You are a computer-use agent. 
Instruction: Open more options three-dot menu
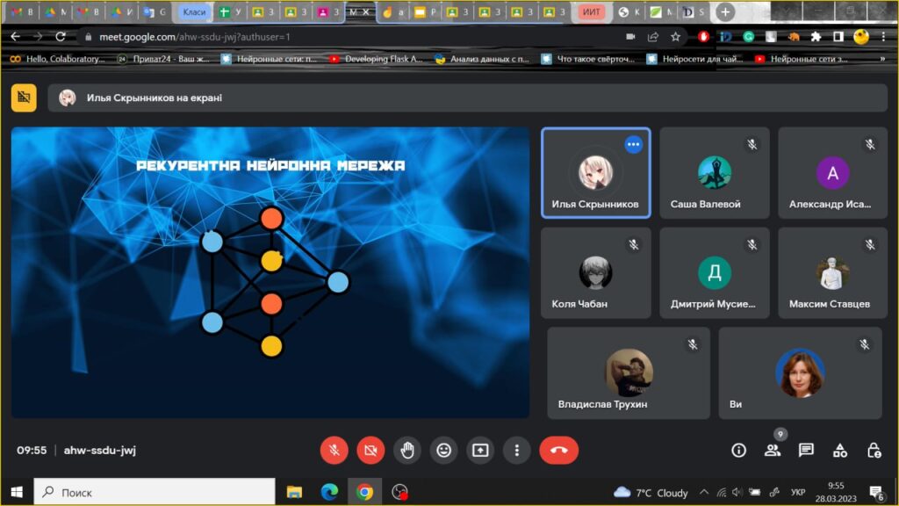tap(517, 450)
